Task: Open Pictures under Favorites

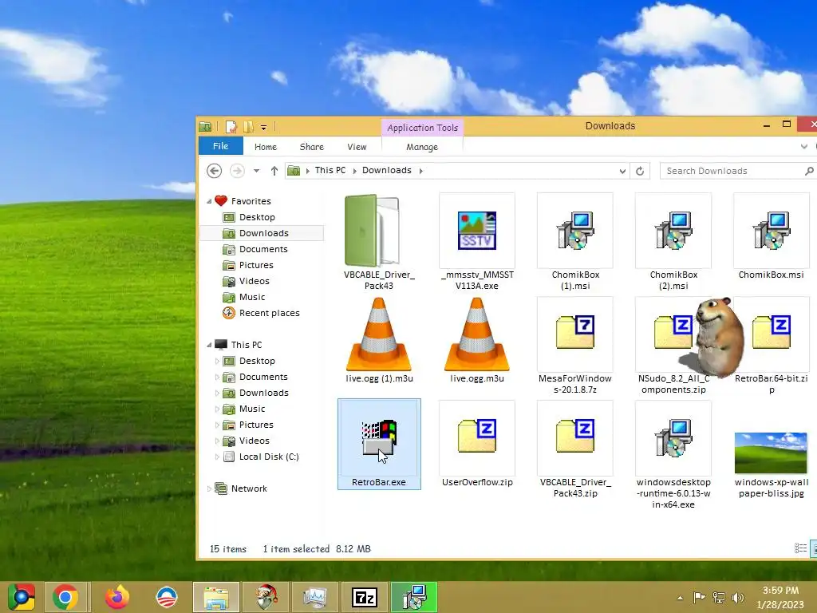Action: 255,265
